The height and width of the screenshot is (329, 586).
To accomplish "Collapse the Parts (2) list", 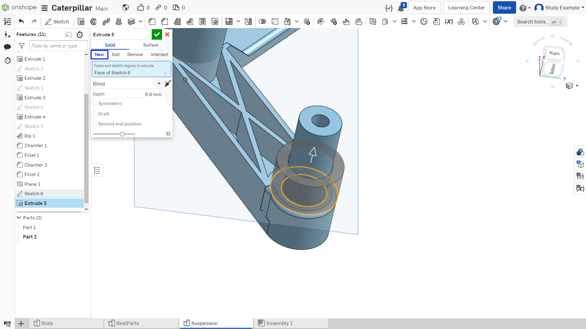I will pos(19,218).
